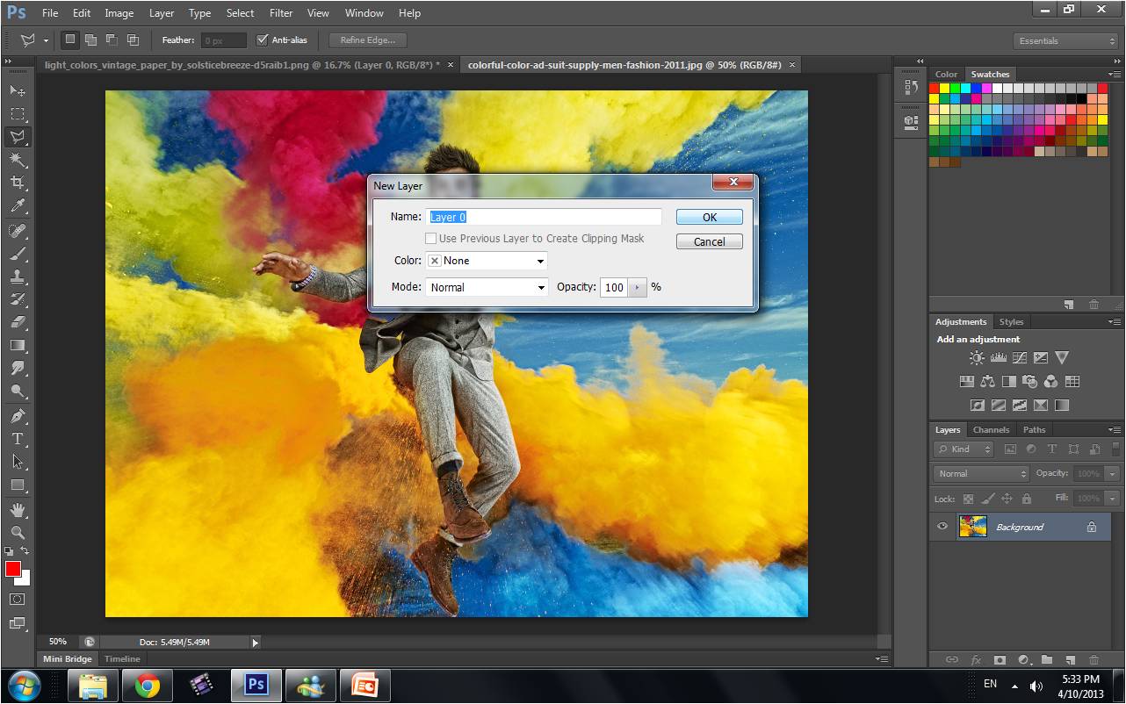Select the Magic Wand tool
The image size is (1126, 704).
pos(18,160)
